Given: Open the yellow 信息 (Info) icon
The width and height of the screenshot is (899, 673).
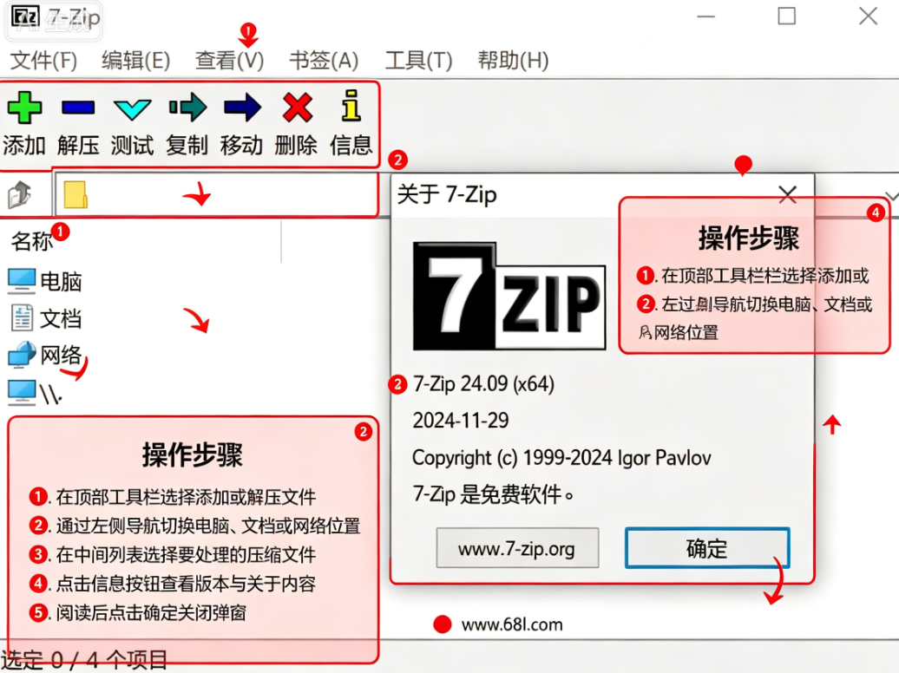Looking at the screenshot, I should pos(351,106).
